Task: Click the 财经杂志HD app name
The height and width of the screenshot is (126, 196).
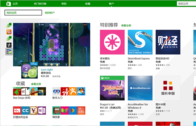Action: point(162,59)
